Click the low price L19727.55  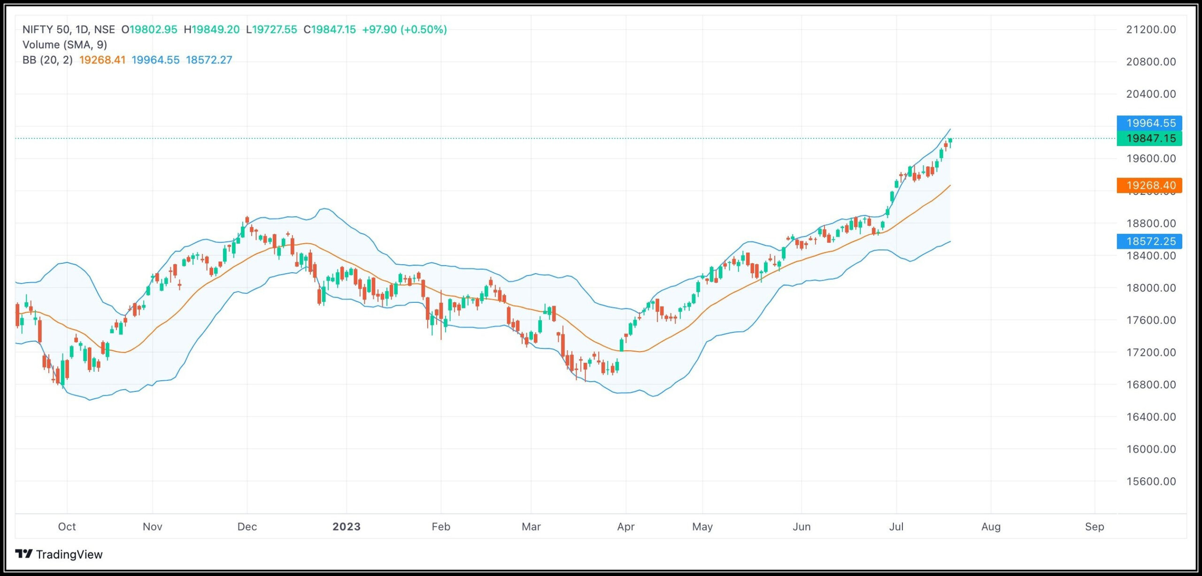click(271, 30)
